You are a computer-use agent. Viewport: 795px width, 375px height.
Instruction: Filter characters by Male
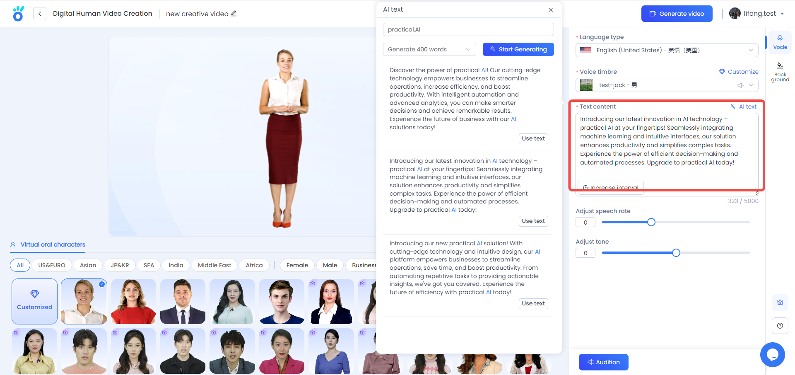pos(330,265)
